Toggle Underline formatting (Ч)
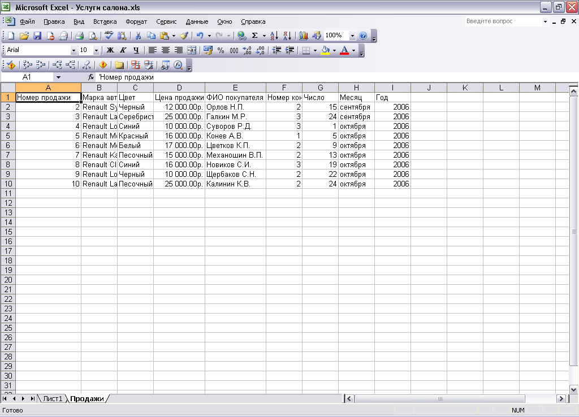Screen dimensions: 579x417 136,50
